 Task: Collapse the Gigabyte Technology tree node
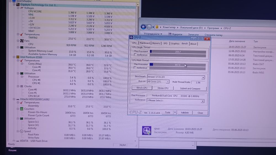(x=14, y=5)
